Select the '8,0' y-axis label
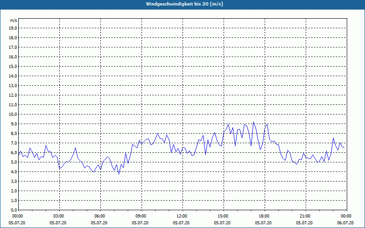 click(x=14, y=133)
